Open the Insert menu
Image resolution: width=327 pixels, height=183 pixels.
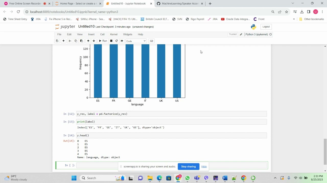(91, 34)
